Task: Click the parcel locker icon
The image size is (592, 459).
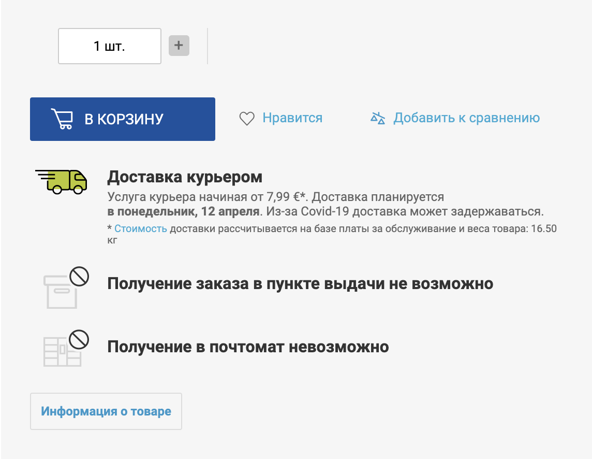Action: 62,352
